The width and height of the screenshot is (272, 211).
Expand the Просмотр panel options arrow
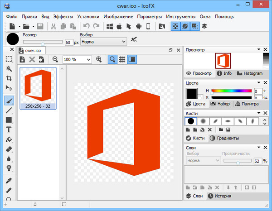click(259, 49)
